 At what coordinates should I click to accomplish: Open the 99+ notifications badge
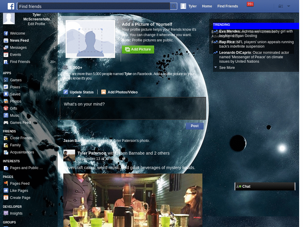point(250,4)
